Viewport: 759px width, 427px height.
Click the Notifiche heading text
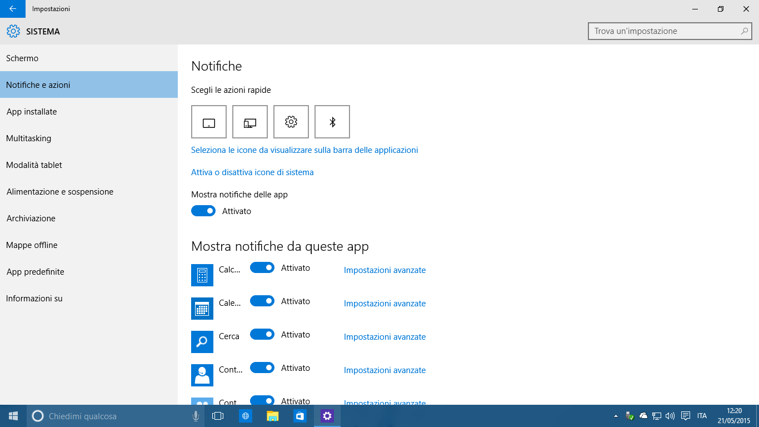click(217, 66)
